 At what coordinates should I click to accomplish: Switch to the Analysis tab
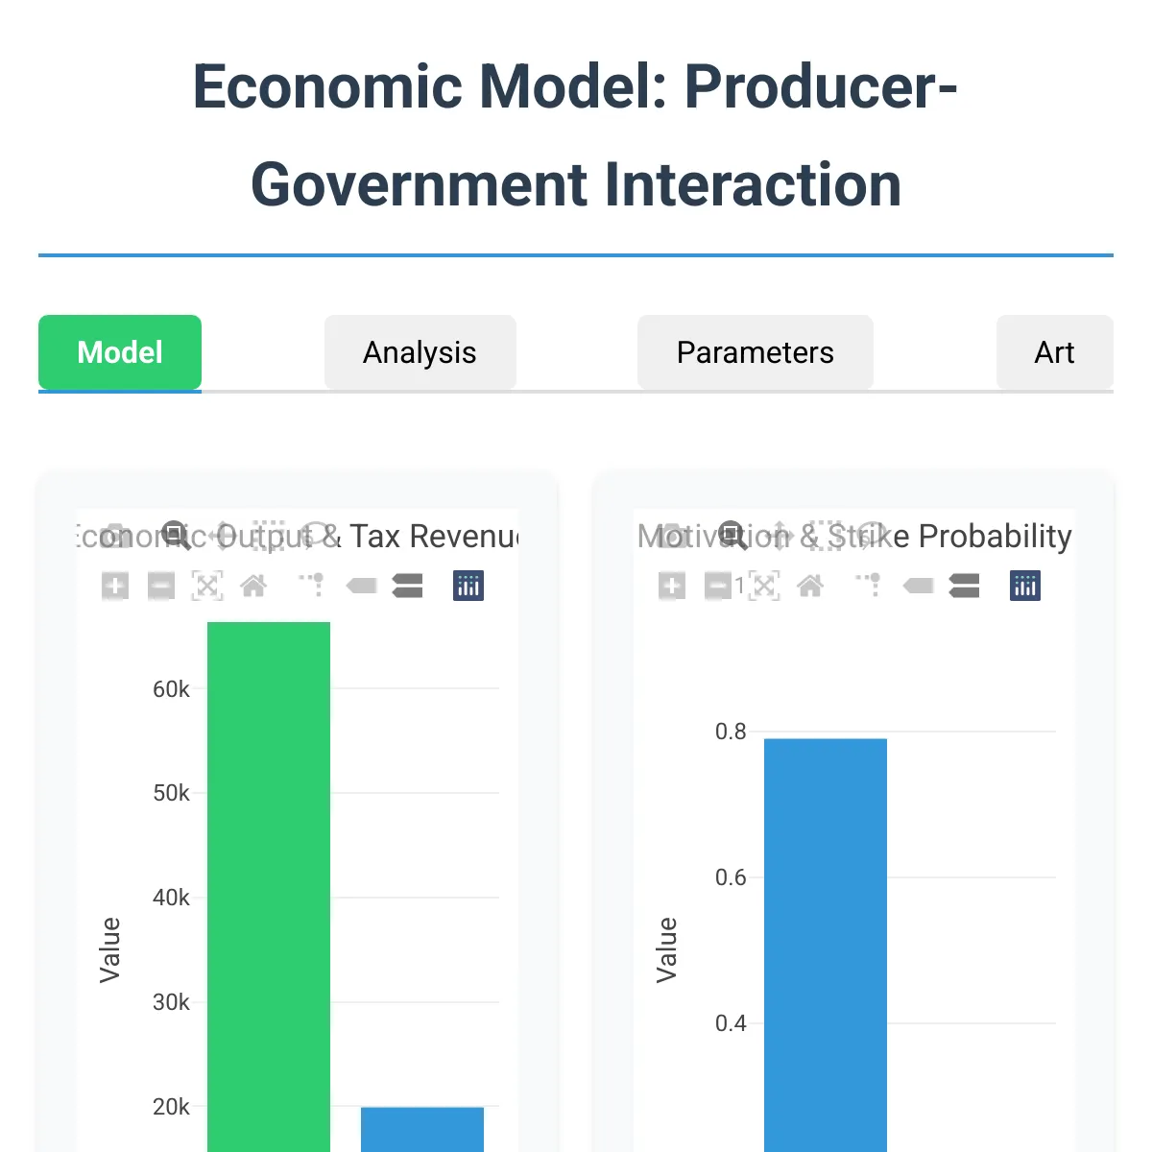[420, 352]
